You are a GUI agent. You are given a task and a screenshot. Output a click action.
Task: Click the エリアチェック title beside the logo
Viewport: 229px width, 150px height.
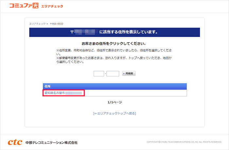coord(52,6)
